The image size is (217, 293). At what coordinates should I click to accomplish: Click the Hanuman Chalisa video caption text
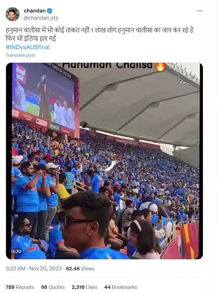click(108, 65)
